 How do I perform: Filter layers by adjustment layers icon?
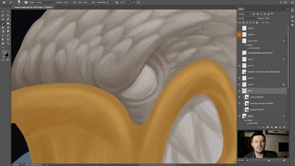click(x=257, y=14)
